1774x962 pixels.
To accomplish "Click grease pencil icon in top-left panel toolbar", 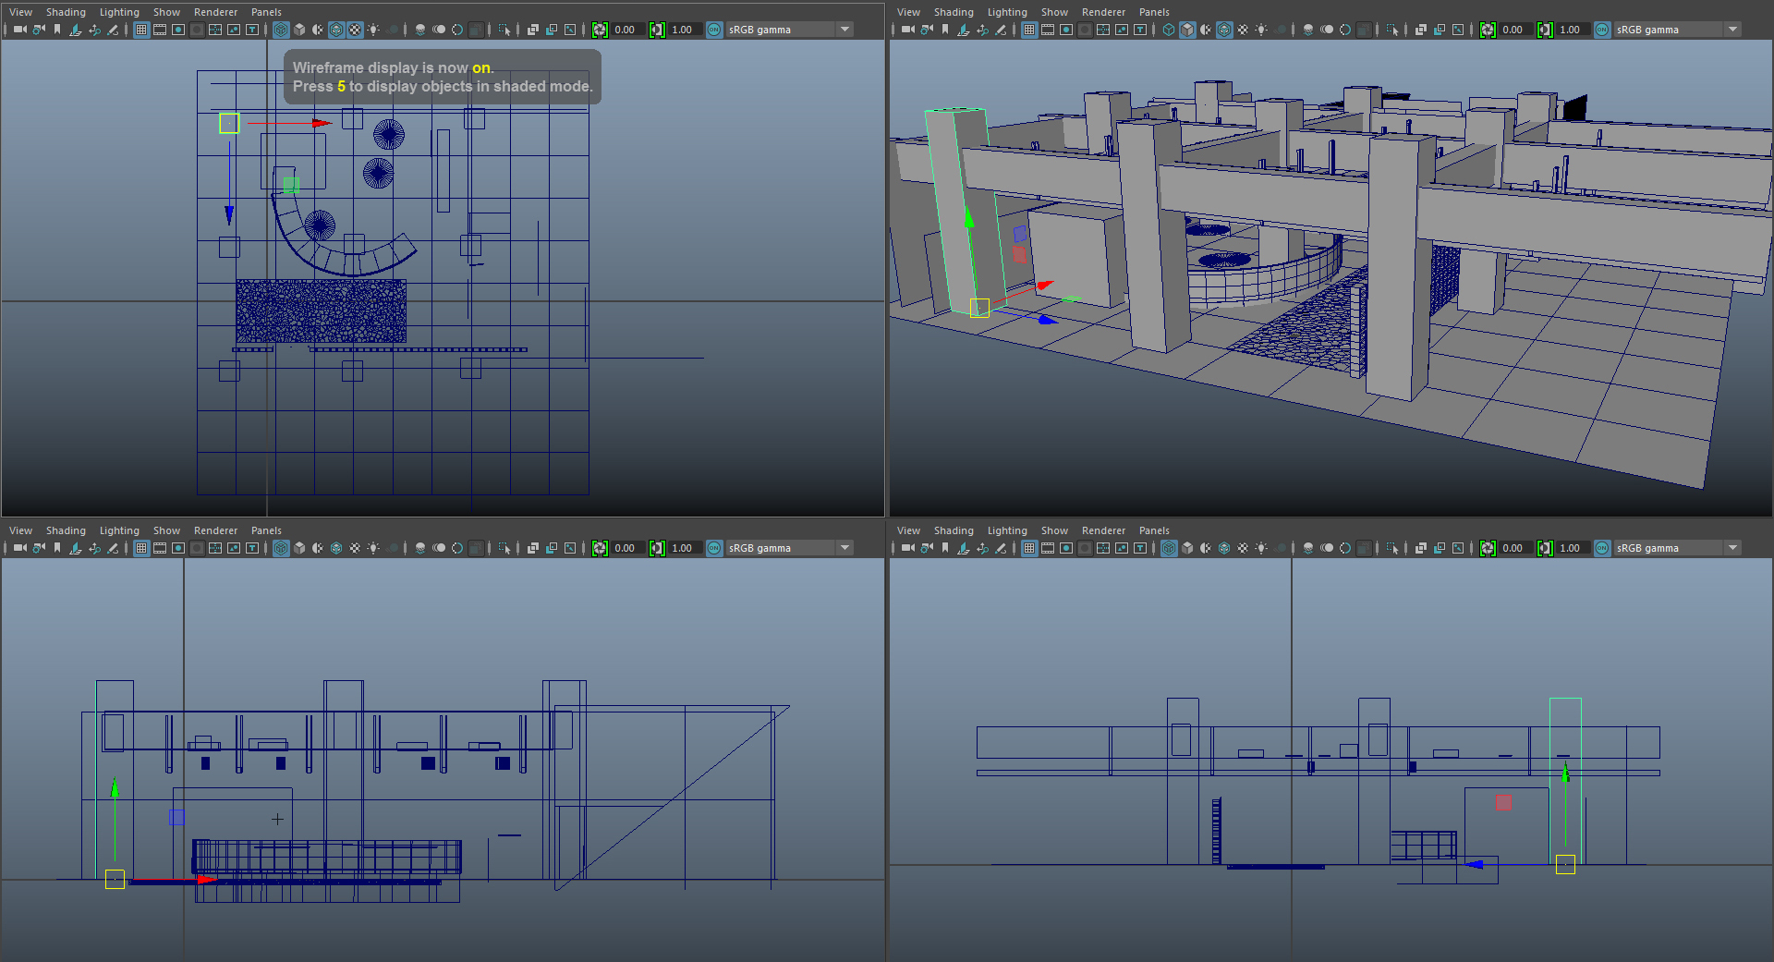I will [x=113, y=30].
